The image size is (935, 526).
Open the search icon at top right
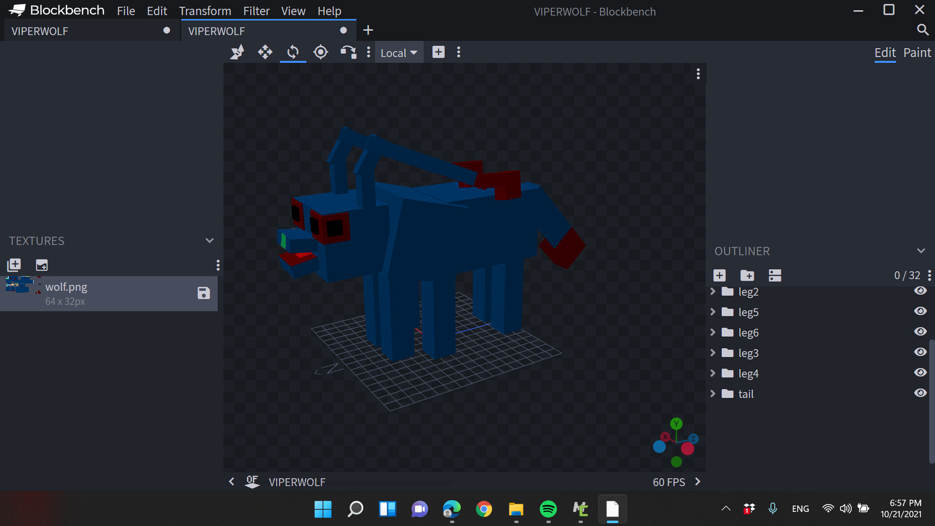922,30
